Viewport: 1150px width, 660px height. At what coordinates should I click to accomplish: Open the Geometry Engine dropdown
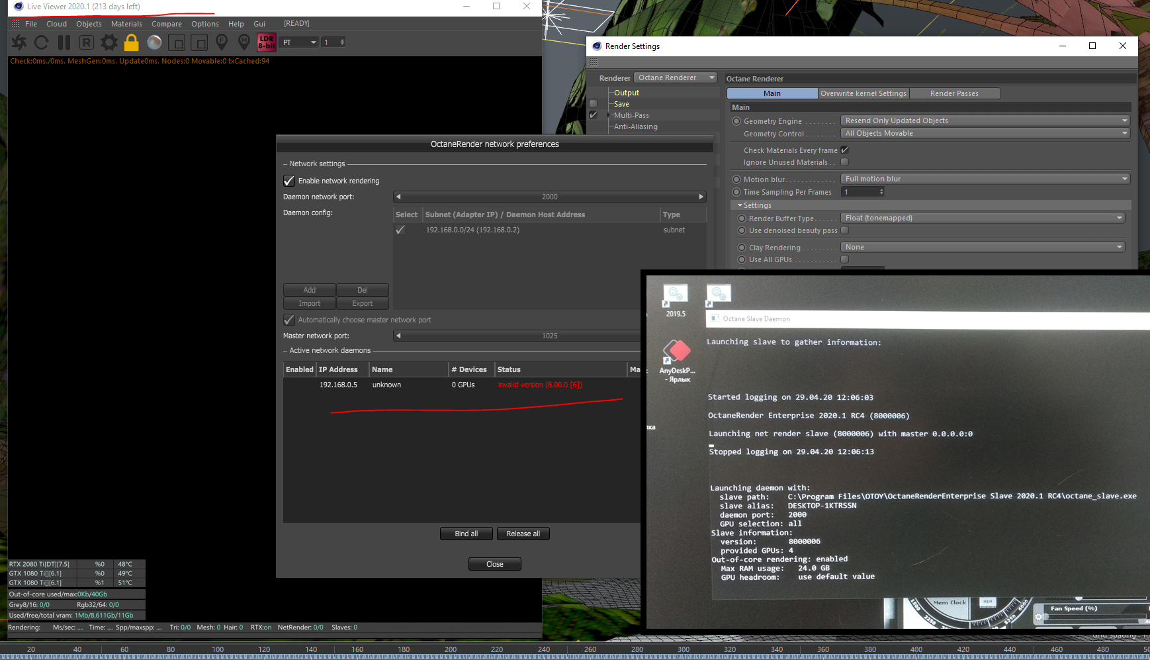point(985,120)
